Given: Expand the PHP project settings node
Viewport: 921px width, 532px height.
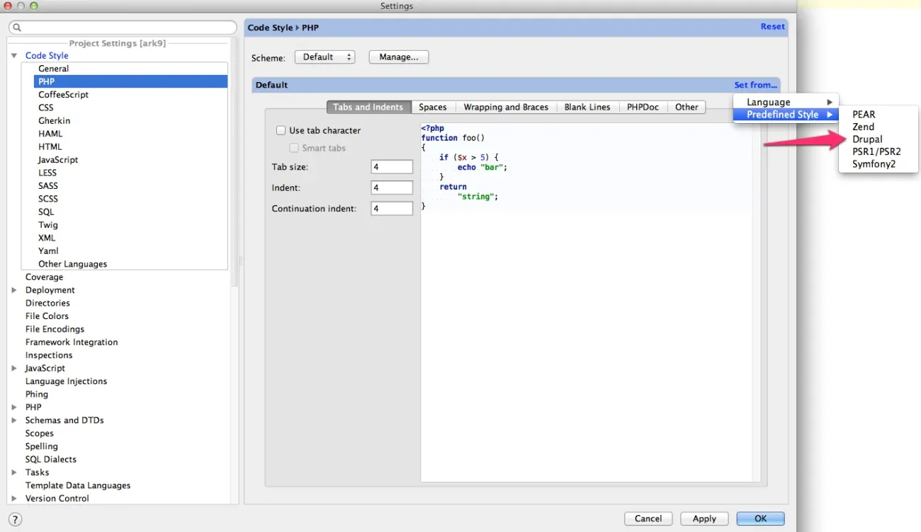Looking at the screenshot, I should pyautogui.click(x=14, y=407).
